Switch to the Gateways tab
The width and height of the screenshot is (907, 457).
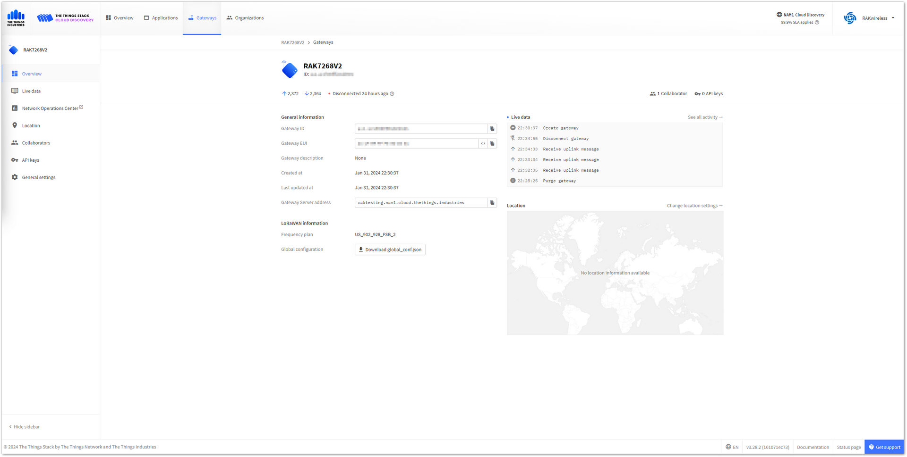tap(202, 18)
